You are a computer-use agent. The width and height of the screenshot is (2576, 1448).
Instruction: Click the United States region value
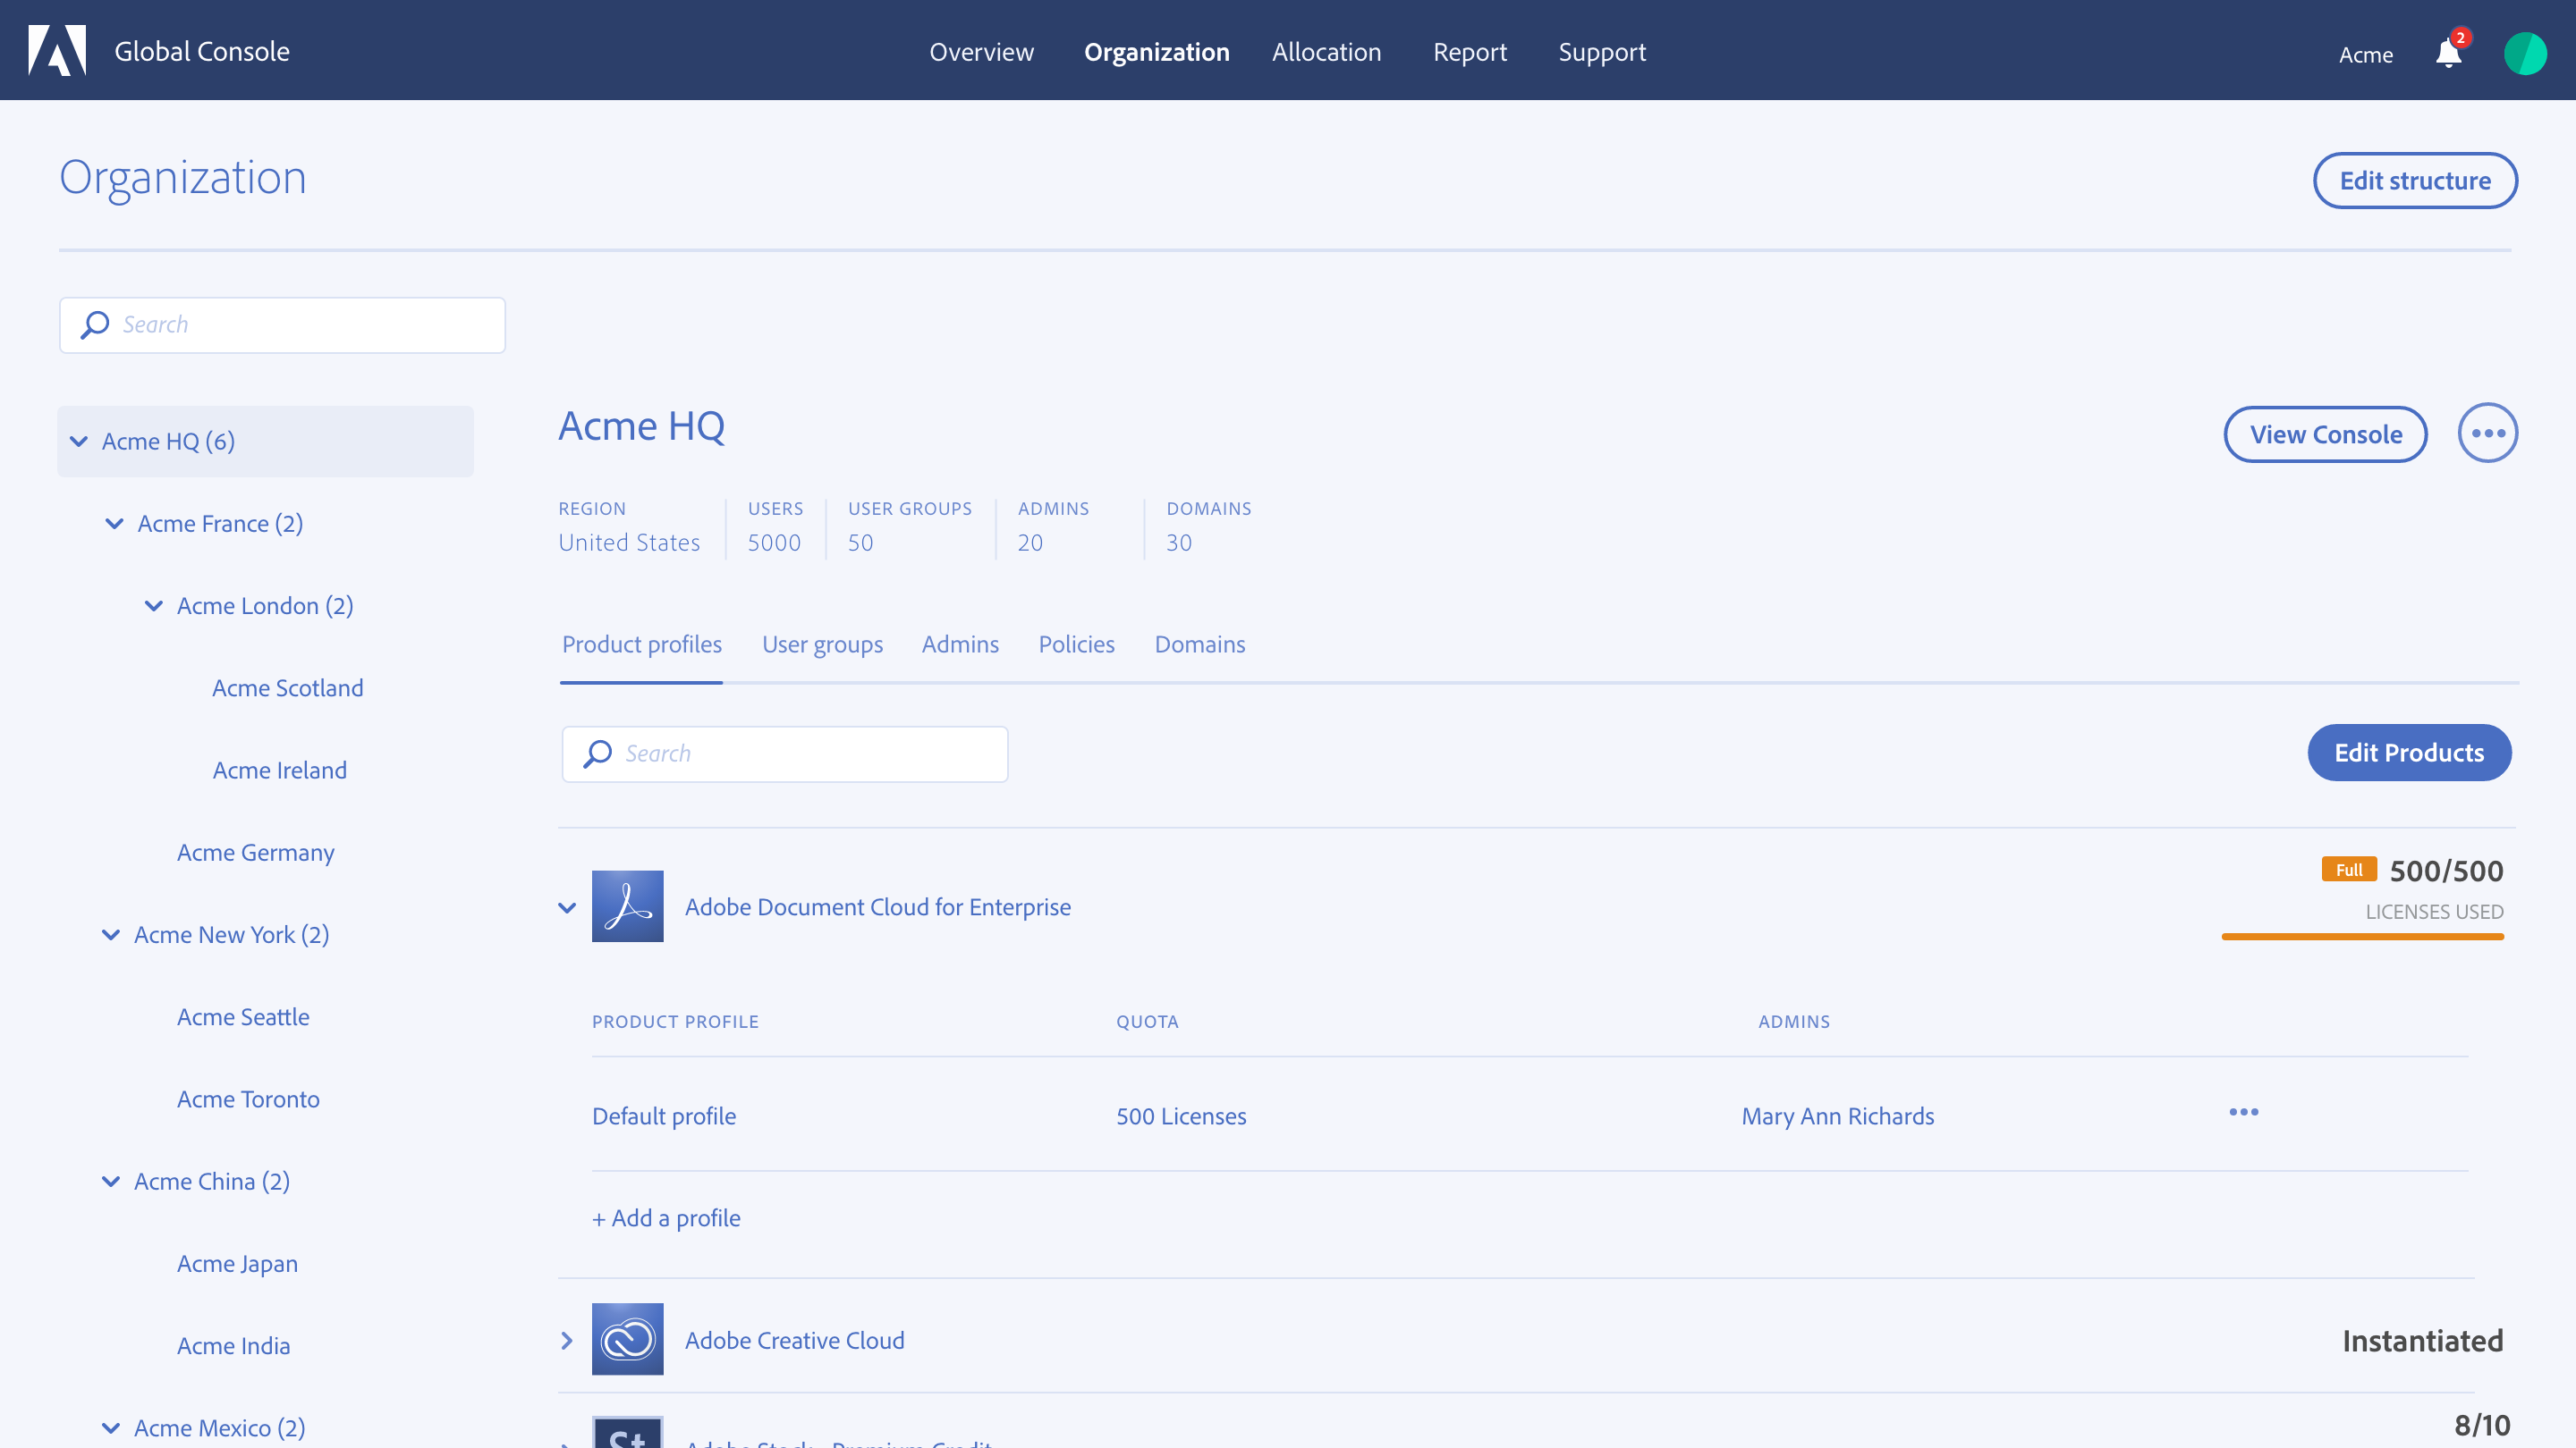629,543
